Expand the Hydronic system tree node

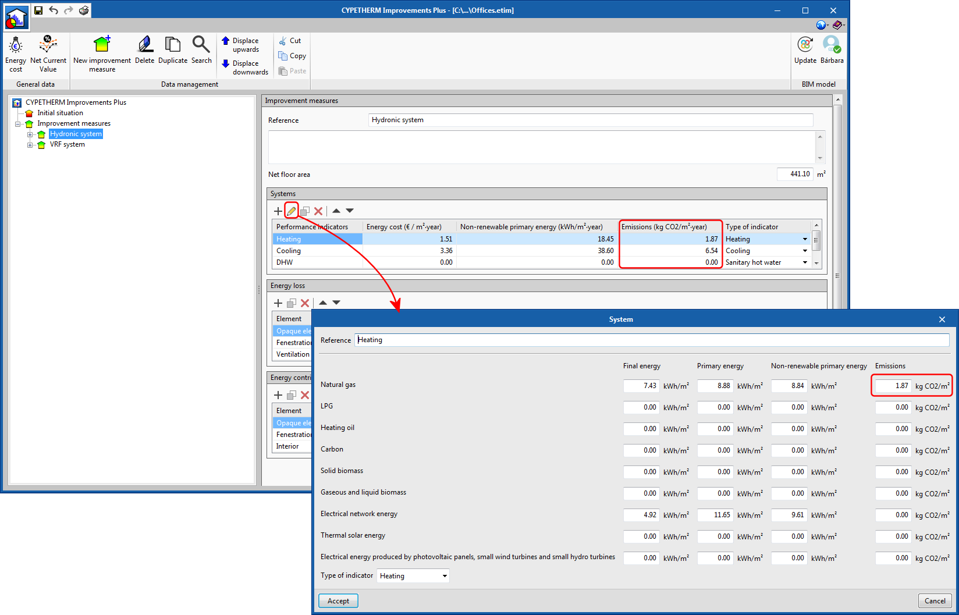pos(30,134)
